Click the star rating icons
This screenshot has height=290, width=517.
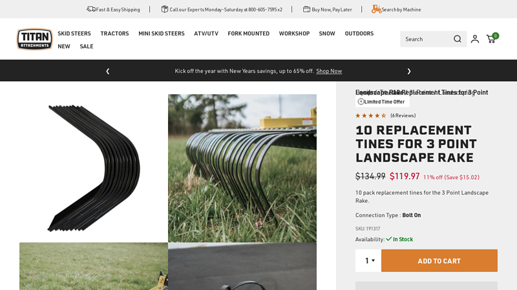pyautogui.click(x=370, y=115)
